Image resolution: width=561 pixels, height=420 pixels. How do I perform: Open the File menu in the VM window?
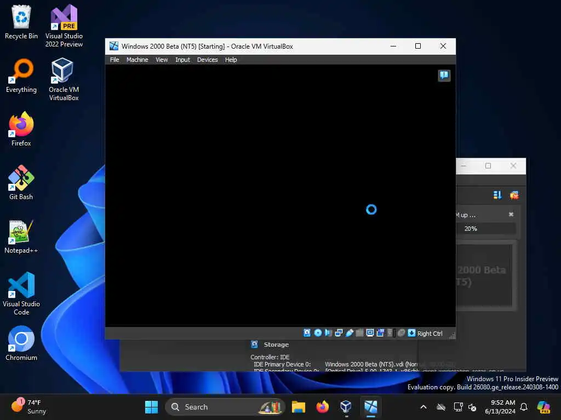[x=115, y=60]
